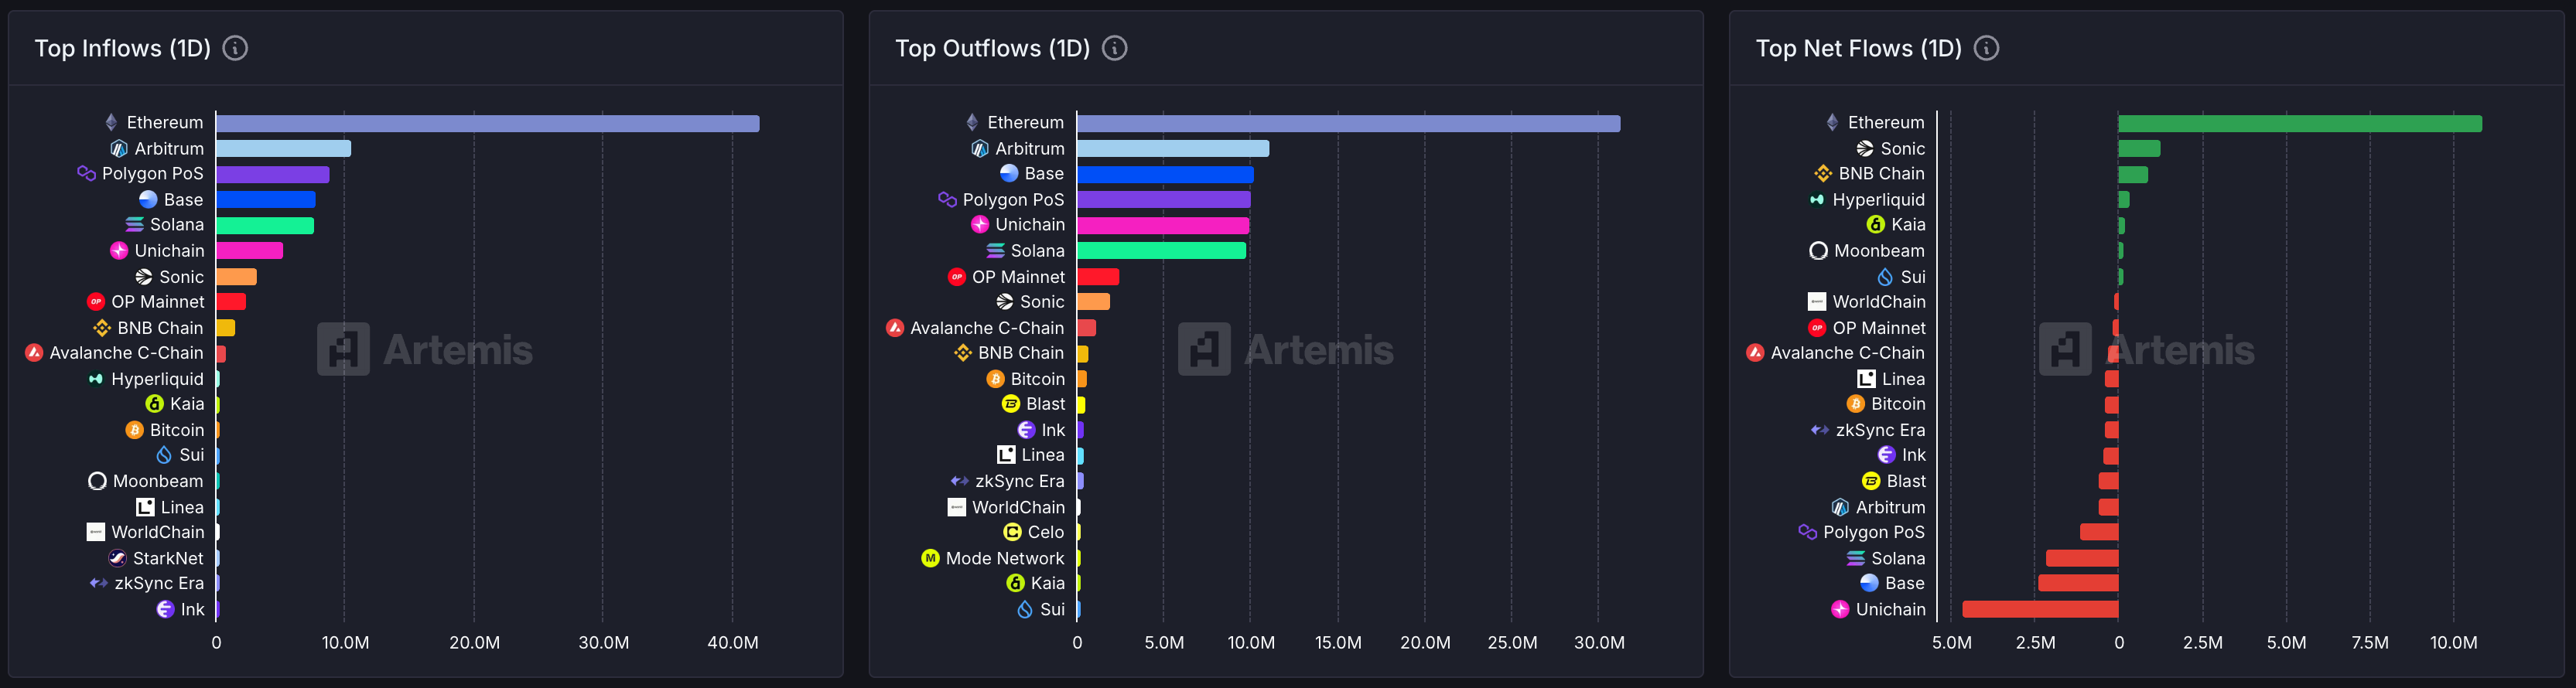
Task: Click Avalanche C-Chain label in Top Outflows
Action: tap(987, 327)
